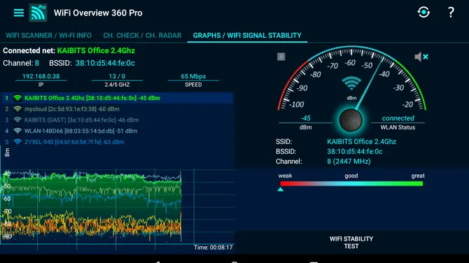Click the BSSID value under the gauge

coord(355,152)
